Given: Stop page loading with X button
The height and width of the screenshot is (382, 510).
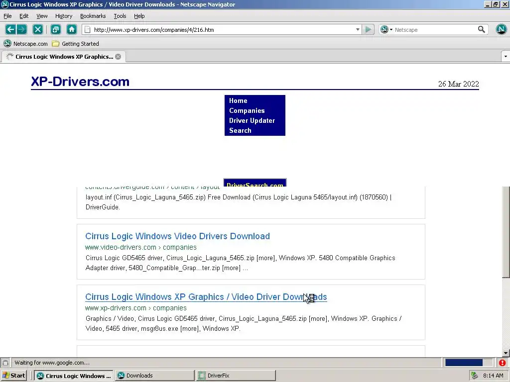Looking at the screenshot, I should (38, 29).
